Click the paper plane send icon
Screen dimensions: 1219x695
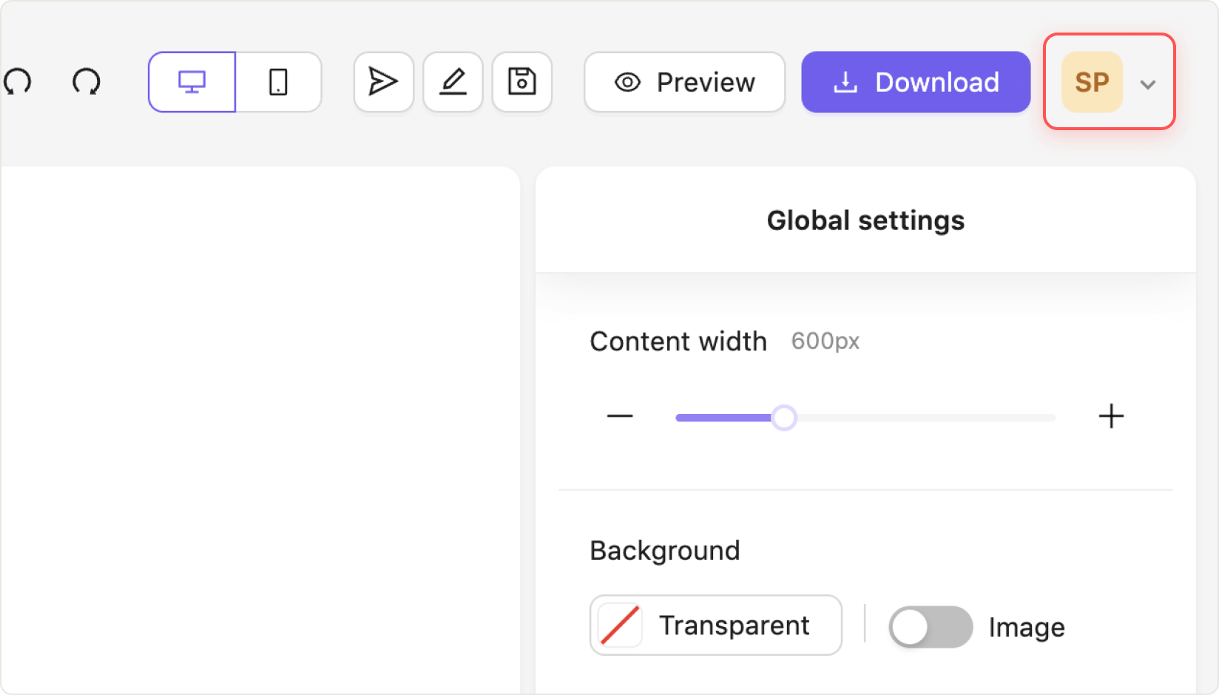[383, 82]
